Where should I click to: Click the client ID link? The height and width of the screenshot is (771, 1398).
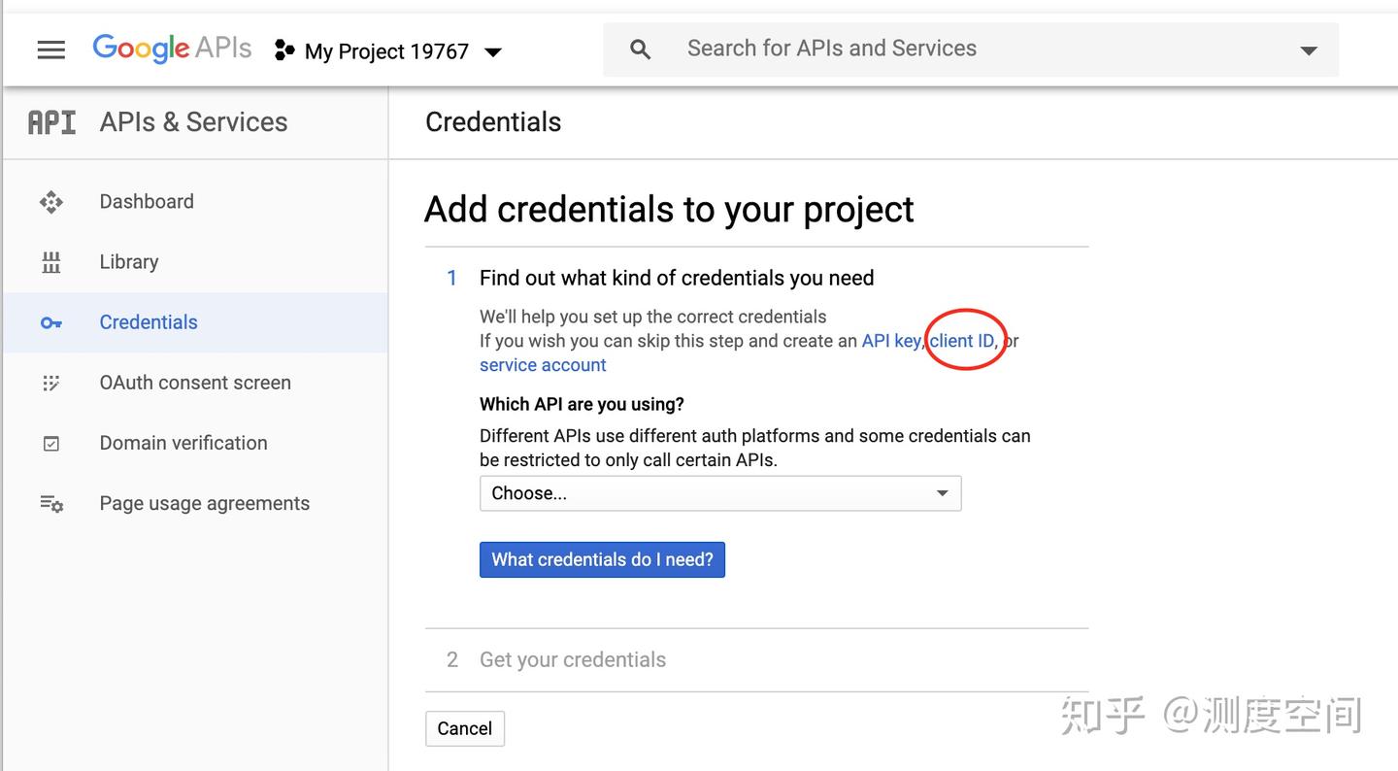point(961,341)
